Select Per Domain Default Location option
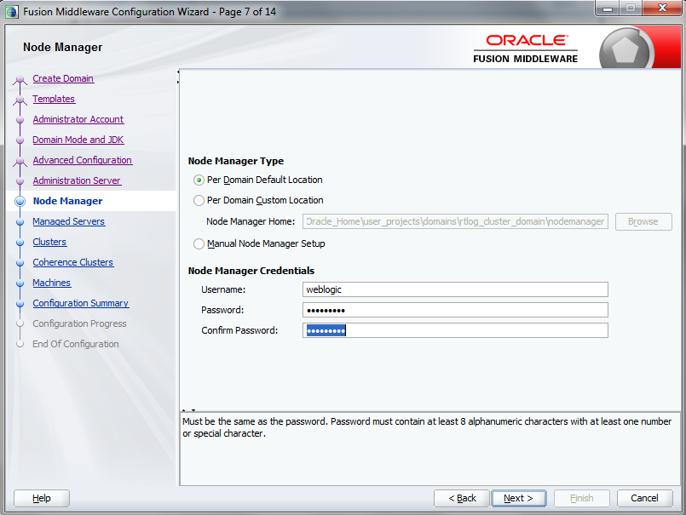 tap(198, 180)
